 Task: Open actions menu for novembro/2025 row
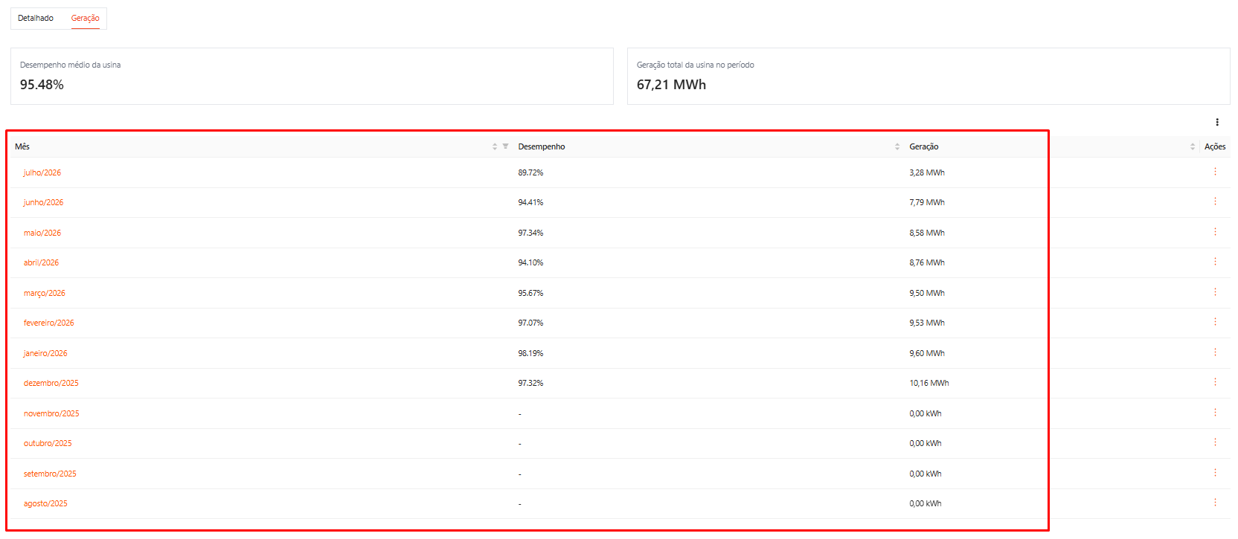1215,413
